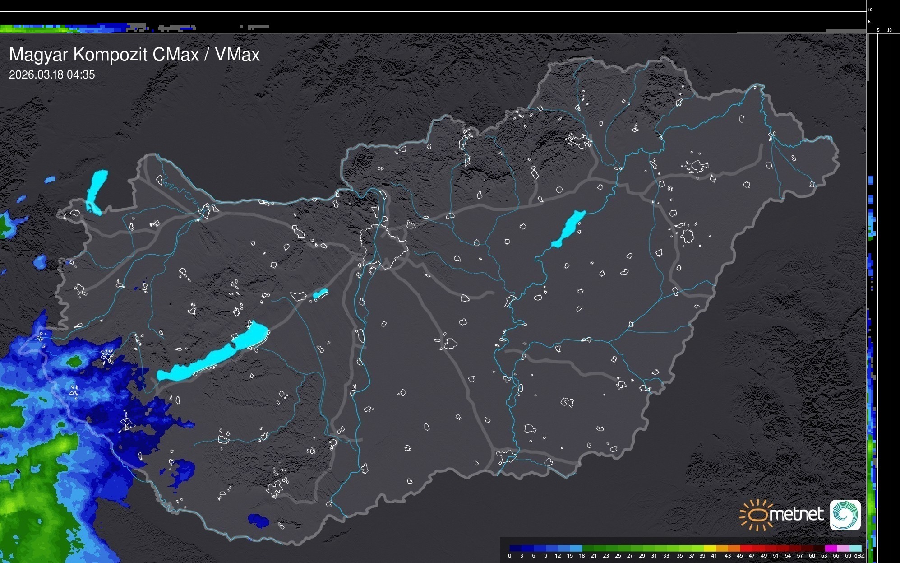The width and height of the screenshot is (900, 563).
Task: Click the Budapest city outline
Action: [x=383, y=246]
